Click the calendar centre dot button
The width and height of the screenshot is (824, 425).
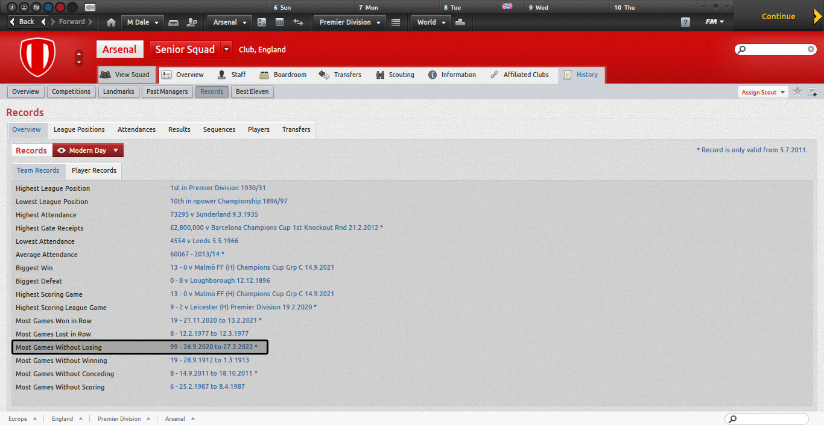tap(716, 6)
